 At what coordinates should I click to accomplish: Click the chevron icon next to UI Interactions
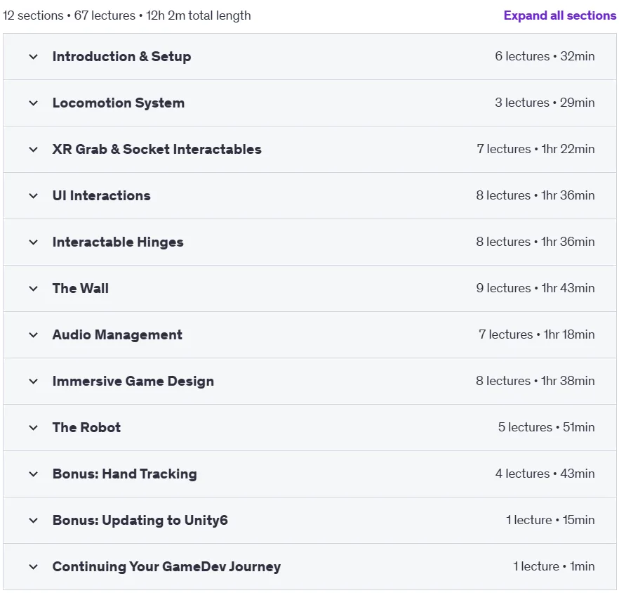point(34,196)
